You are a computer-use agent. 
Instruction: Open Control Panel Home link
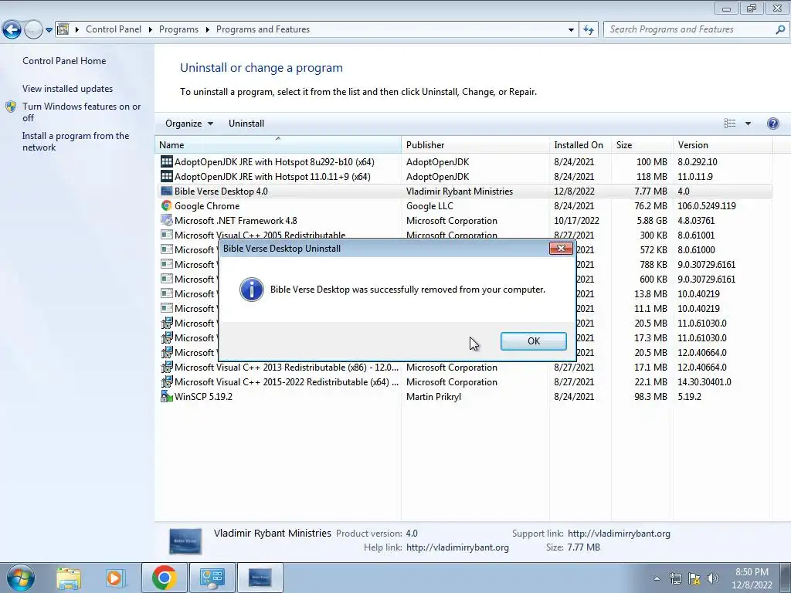coord(64,60)
